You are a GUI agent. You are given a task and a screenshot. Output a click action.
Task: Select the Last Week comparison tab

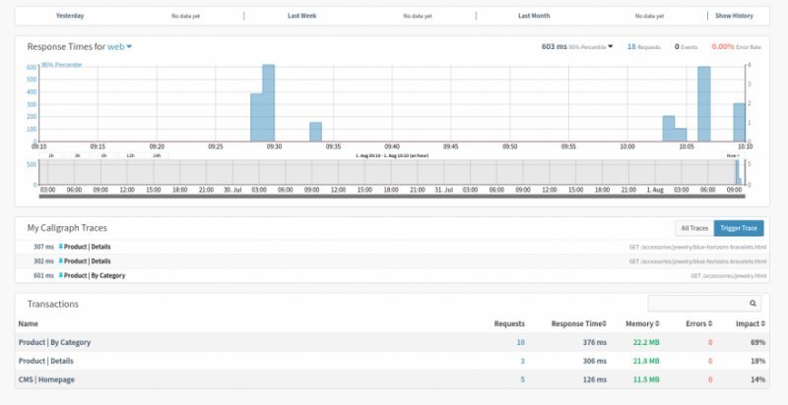pos(301,16)
